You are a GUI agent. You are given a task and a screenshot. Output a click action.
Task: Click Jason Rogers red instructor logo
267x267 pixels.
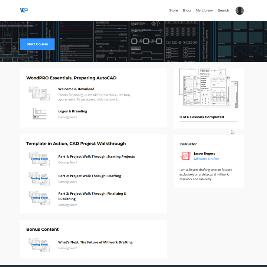(x=185, y=156)
